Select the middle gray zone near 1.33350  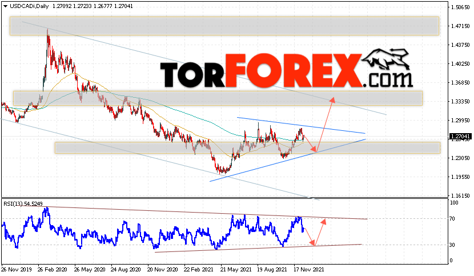click(x=218, y=98)
